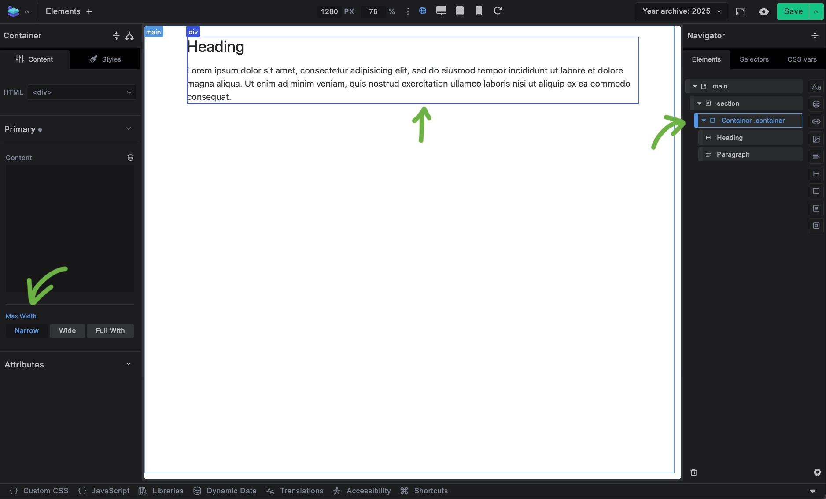Select the Link element icon in right sidebar
Image resolution: width=826 pixels, height=499 pixels.
816,121
